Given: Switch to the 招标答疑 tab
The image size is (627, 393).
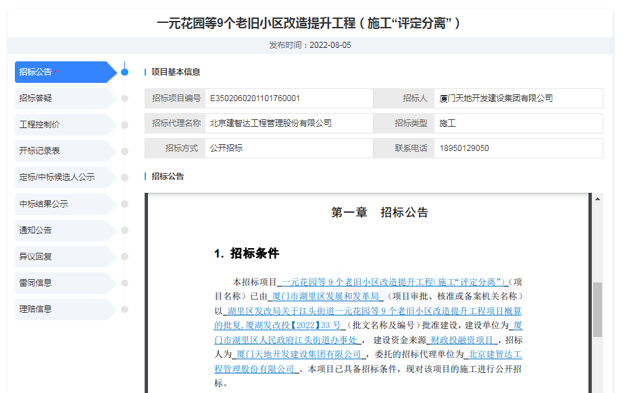Looking at the screenshot, I should click(61, 98).
